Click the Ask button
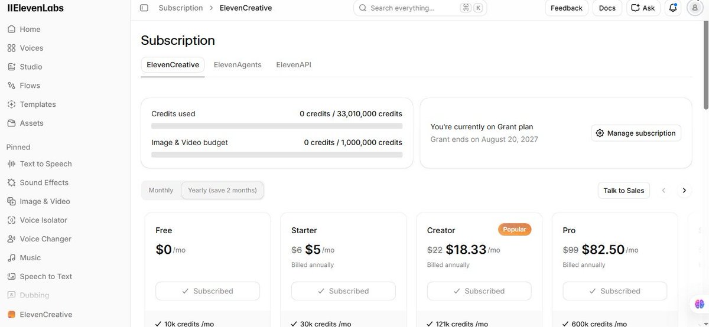 click(x=643, y=8)
